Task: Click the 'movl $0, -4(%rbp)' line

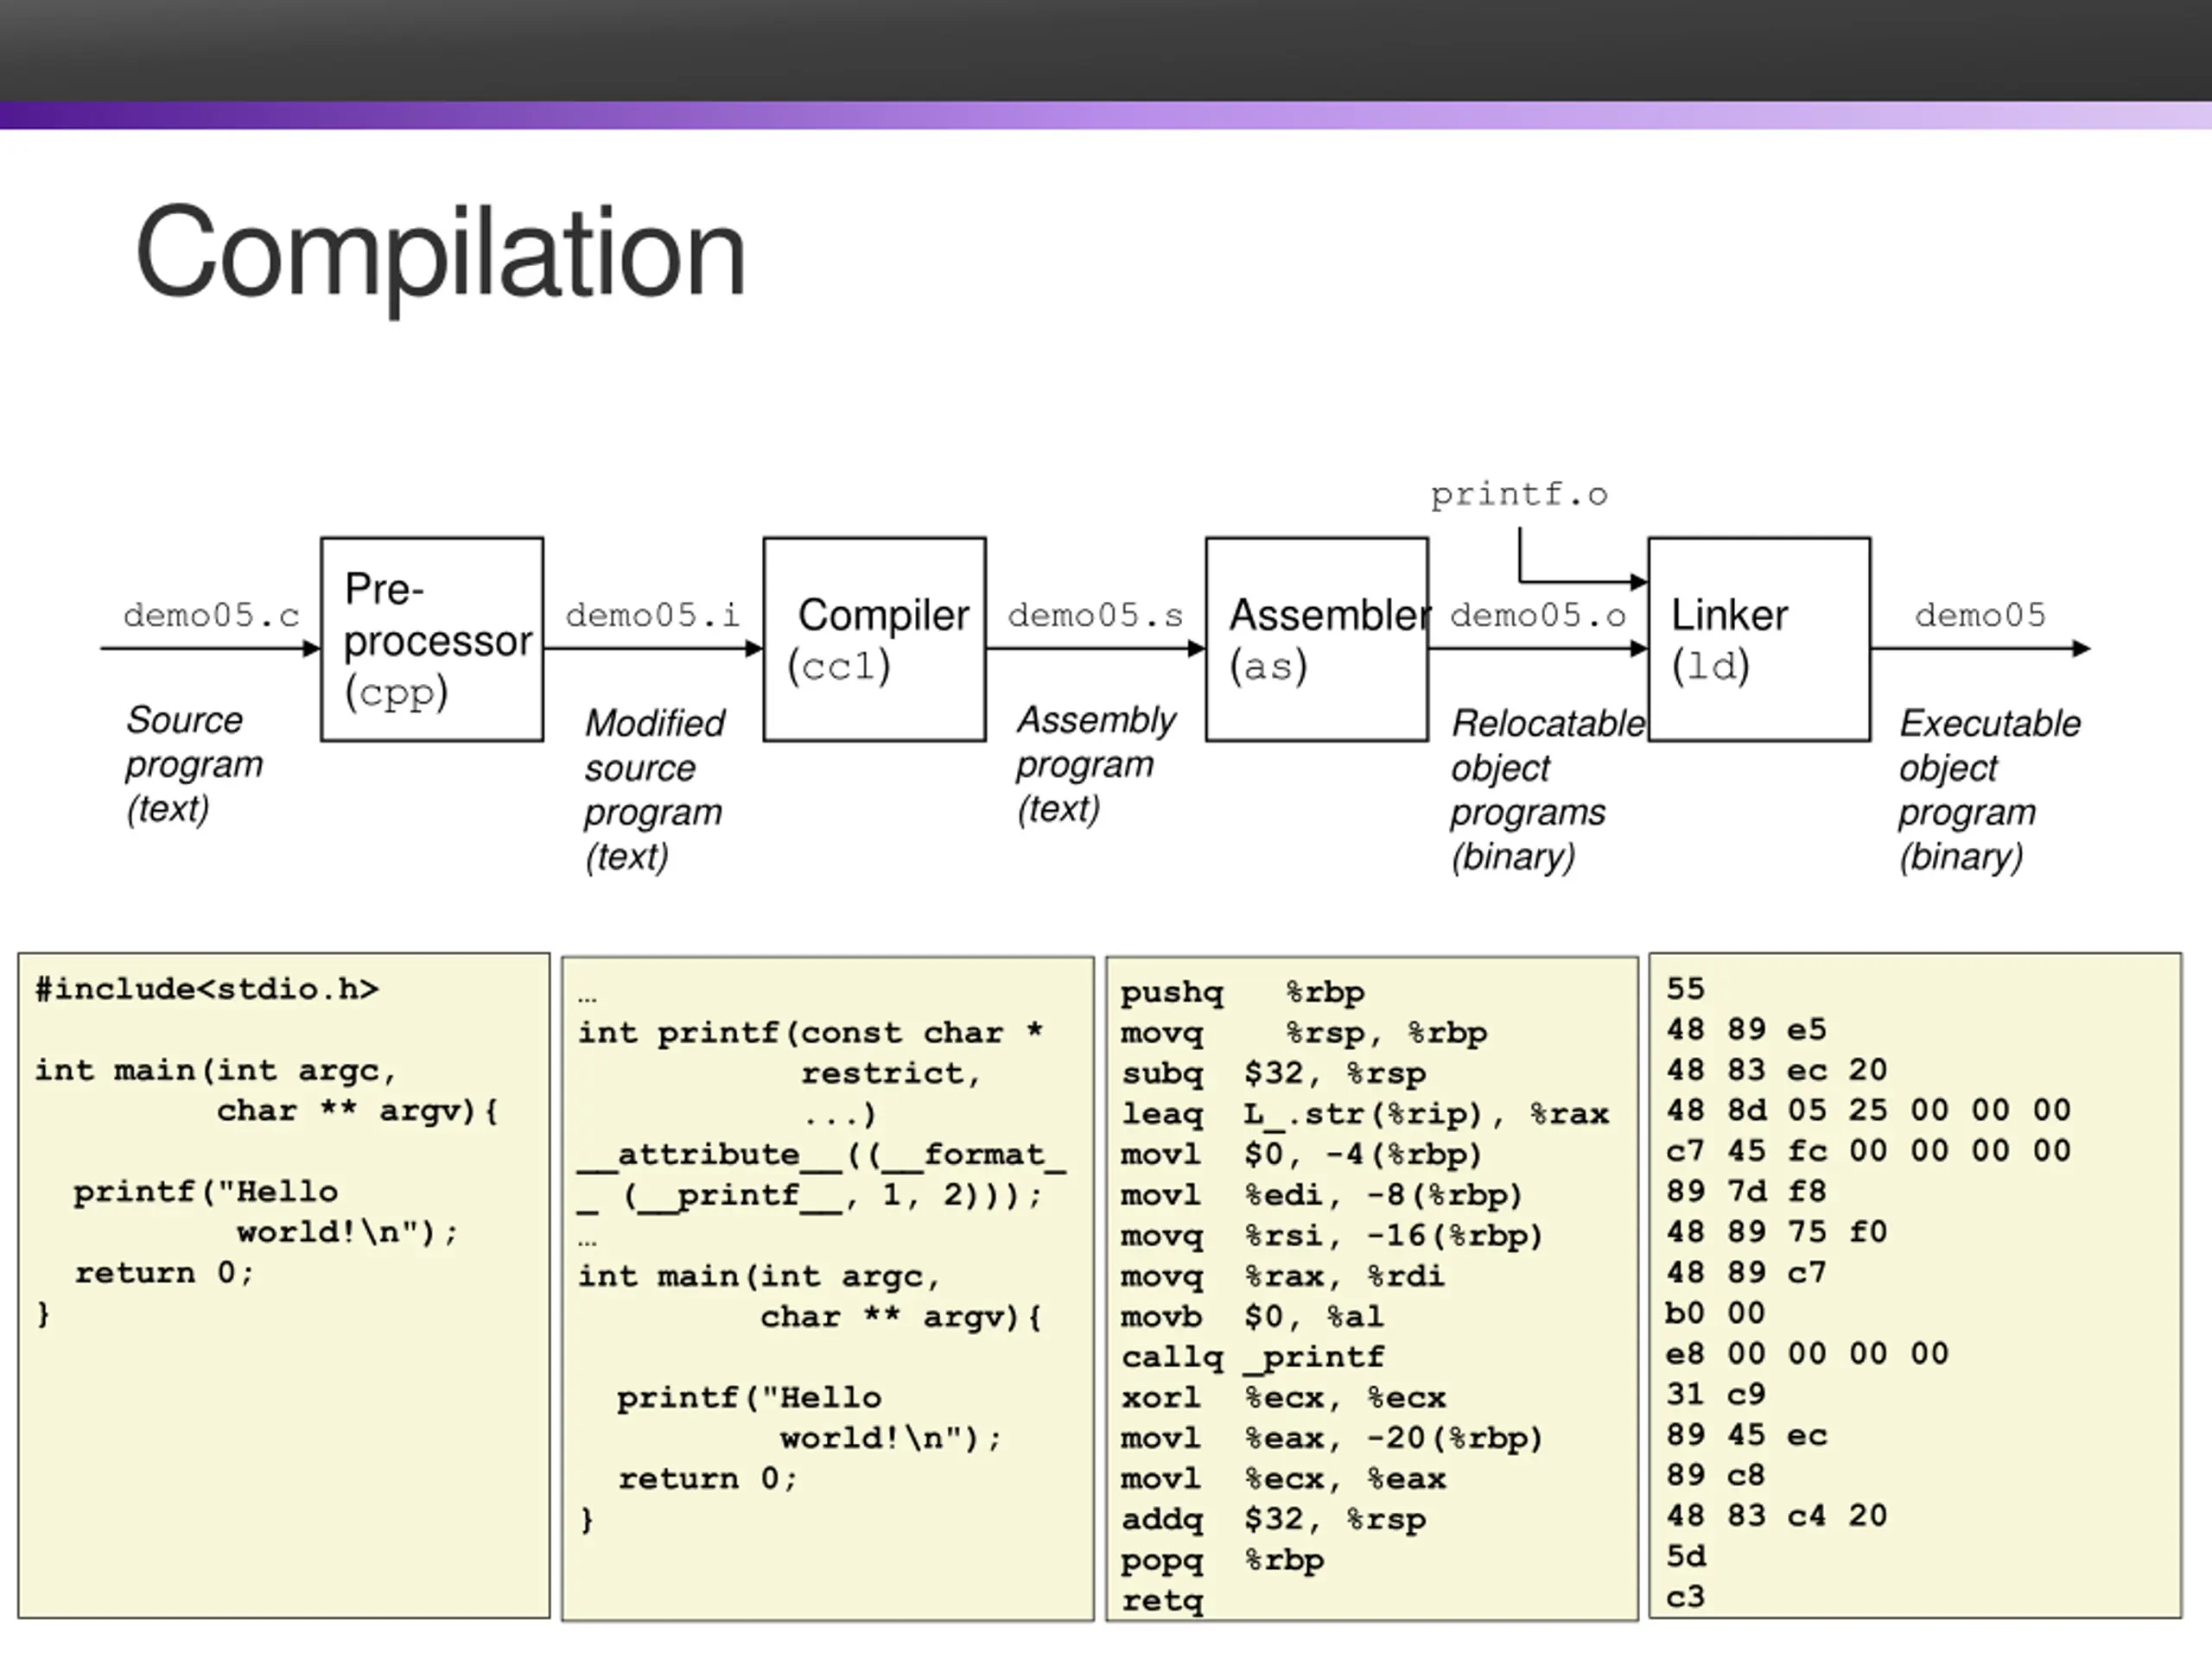Action: (x=1301, y=1155)
